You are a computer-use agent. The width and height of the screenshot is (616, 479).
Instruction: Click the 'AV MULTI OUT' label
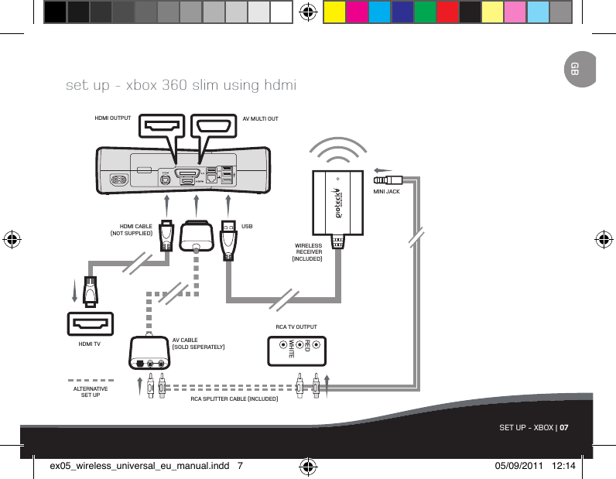261,118
